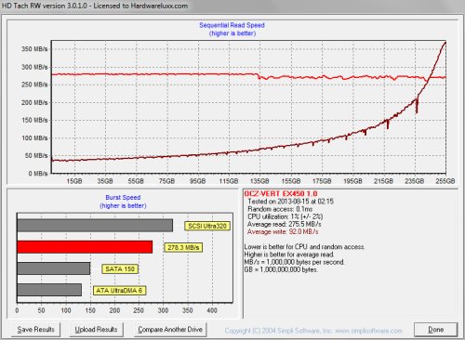Click the Save Results button
This screenshot has height=340, width=465.
click(x=35, y=330)
